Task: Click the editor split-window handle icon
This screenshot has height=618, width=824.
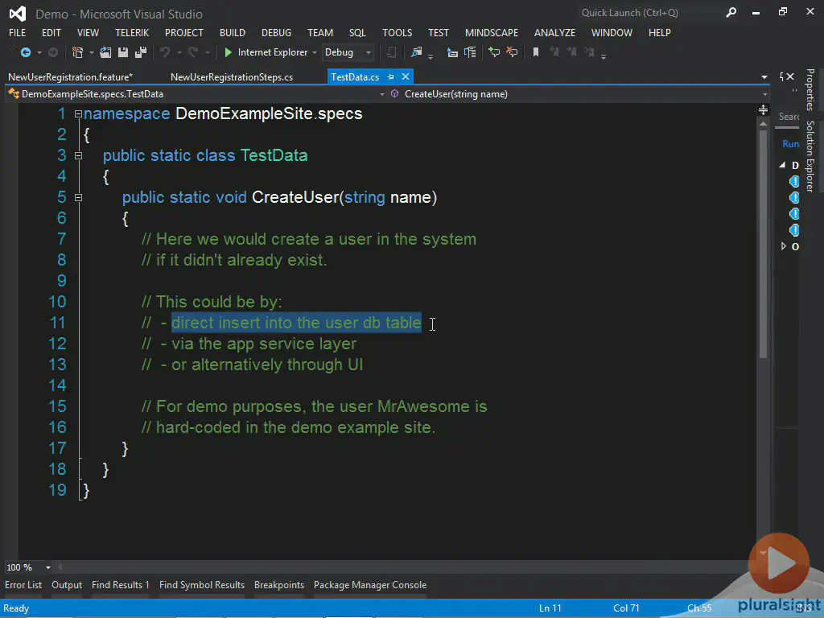Action: pyautogui.click(x=763, y=109)
